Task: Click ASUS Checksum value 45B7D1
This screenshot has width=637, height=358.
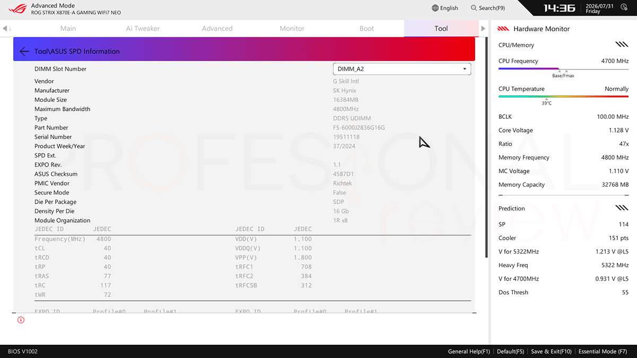Action: coord(343,174)
